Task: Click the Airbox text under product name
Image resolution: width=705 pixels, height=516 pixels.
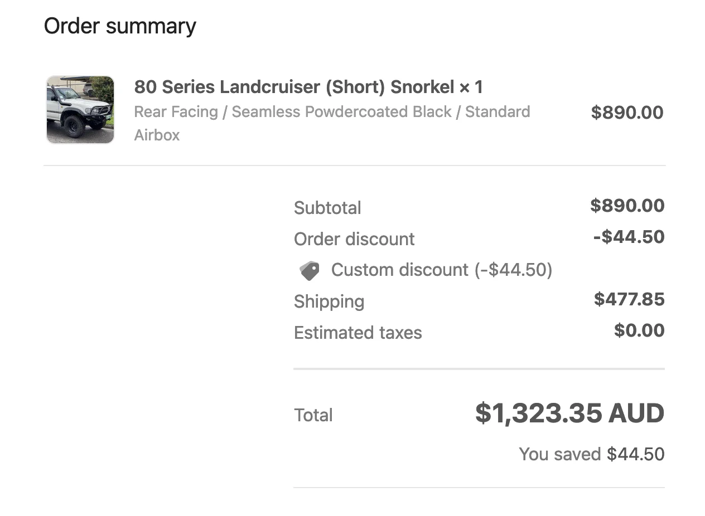Action: [157, 135]
